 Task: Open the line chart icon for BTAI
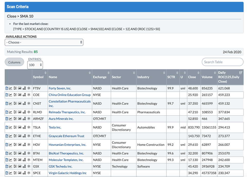10,153
